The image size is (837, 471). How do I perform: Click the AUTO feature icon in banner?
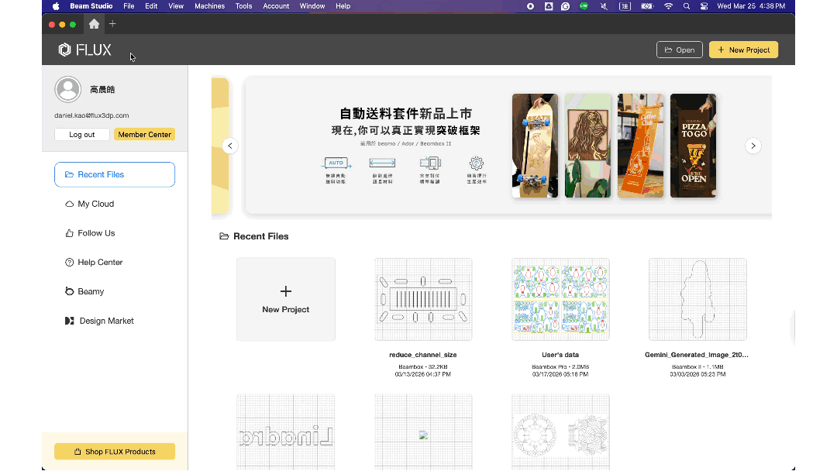336,163
